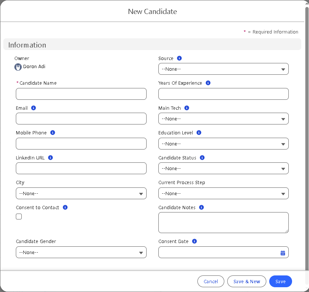
Task: Open the Candidate Gender dropdown
Action: coord(81,252)
